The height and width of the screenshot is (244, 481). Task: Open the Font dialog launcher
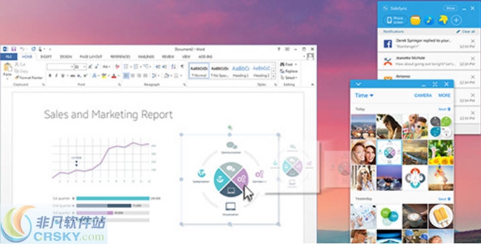pyautogui.click(x=120, y=84)
